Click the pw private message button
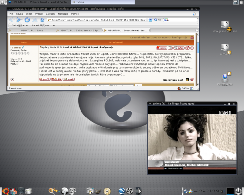This screenshot has height=195, width=244. pyautogui.click(x=57, y=79)
